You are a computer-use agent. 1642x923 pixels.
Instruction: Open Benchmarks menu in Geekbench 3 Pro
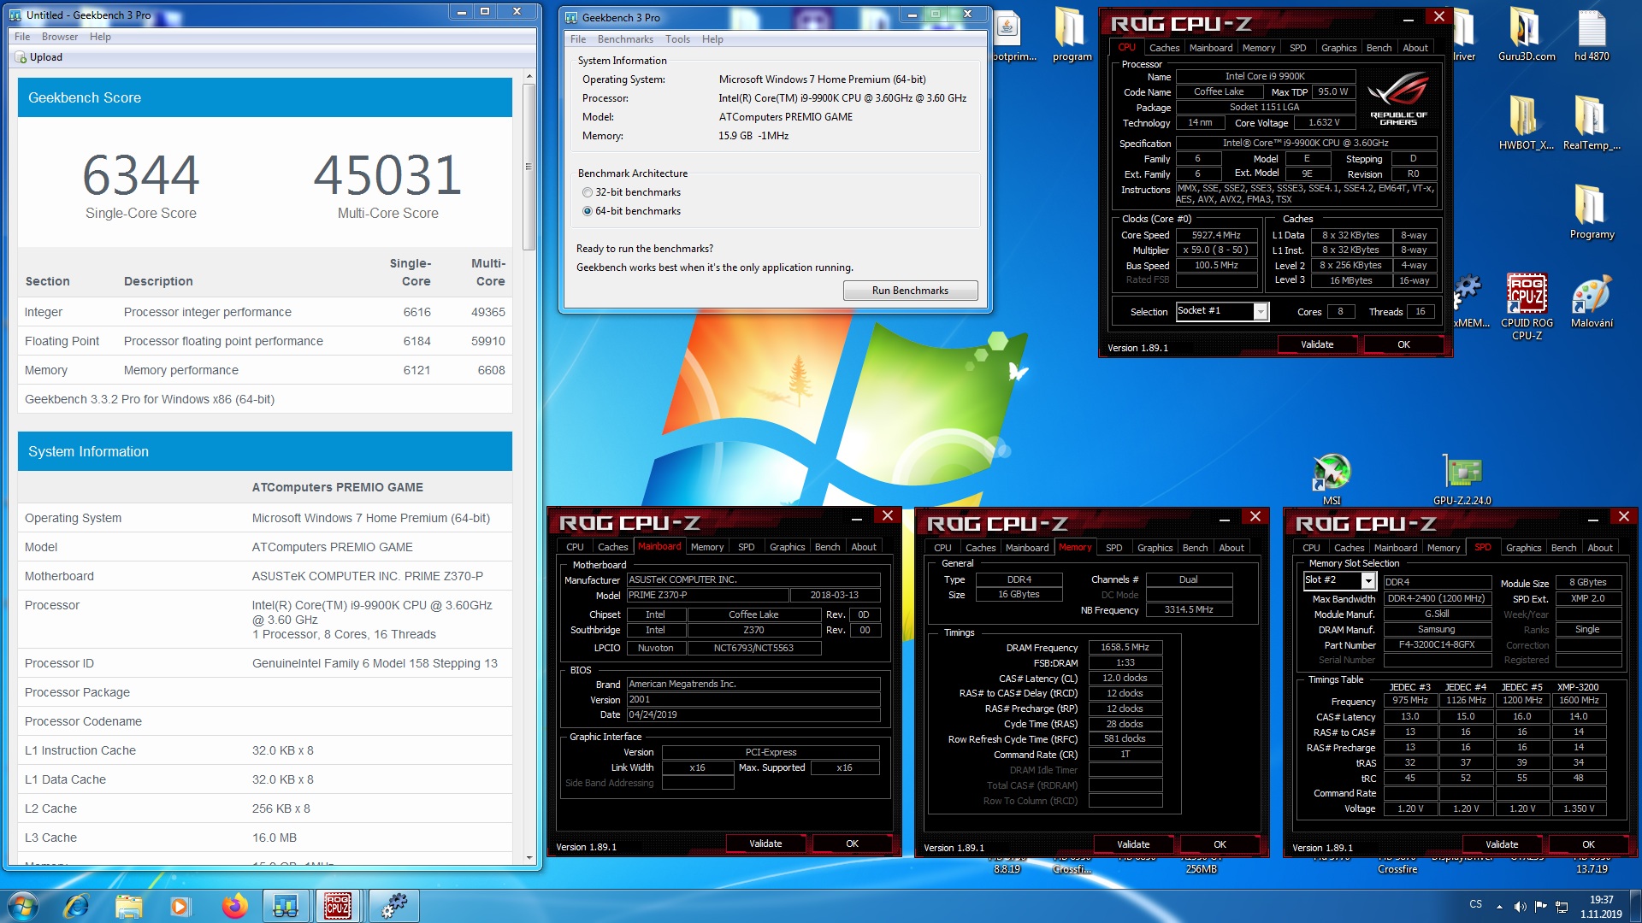(x=625, y=39)
